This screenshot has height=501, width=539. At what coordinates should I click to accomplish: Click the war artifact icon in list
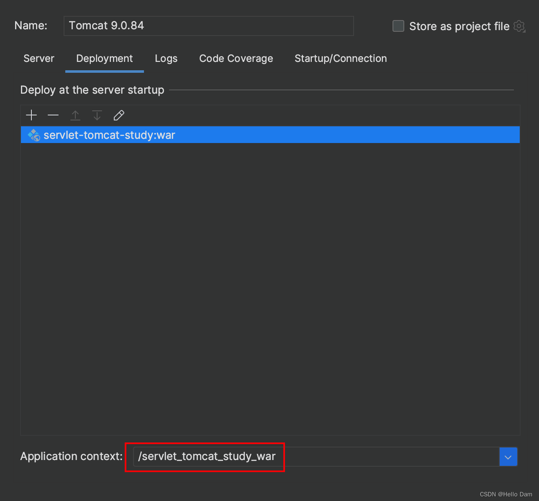[x=34, y=135]
